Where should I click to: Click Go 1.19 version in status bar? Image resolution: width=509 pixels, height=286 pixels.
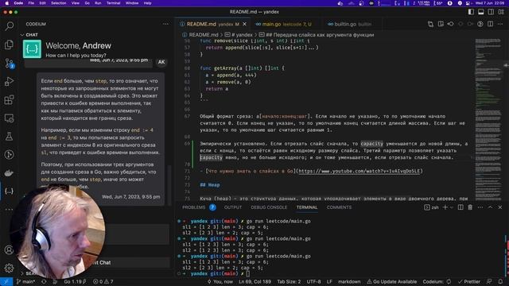coord(75,281)
